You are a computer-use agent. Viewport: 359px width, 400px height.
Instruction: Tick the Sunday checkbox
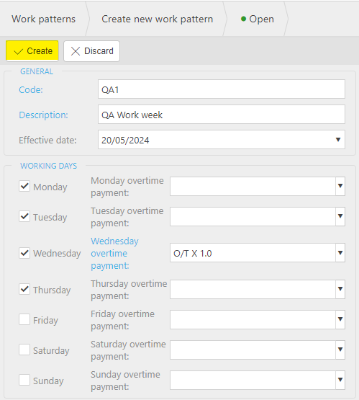tap(24, 380)
